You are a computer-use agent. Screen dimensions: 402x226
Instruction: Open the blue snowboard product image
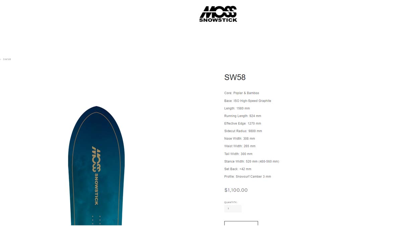[96, 166]
